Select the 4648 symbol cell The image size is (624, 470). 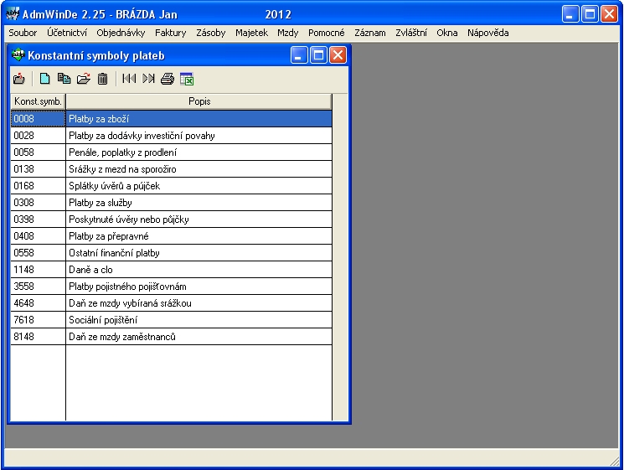38,302
